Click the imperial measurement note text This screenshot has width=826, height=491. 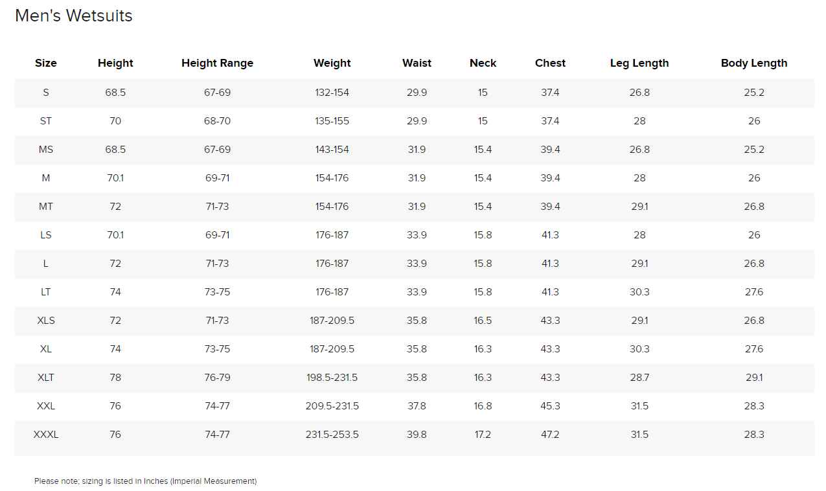click(x=146, y=481)
